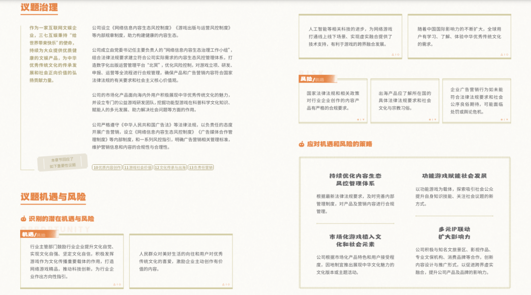This screenshot has height=295, width=531.
Task: Click opportunity card text 人民群众对美好生活的向往
Action: point(181,261)
